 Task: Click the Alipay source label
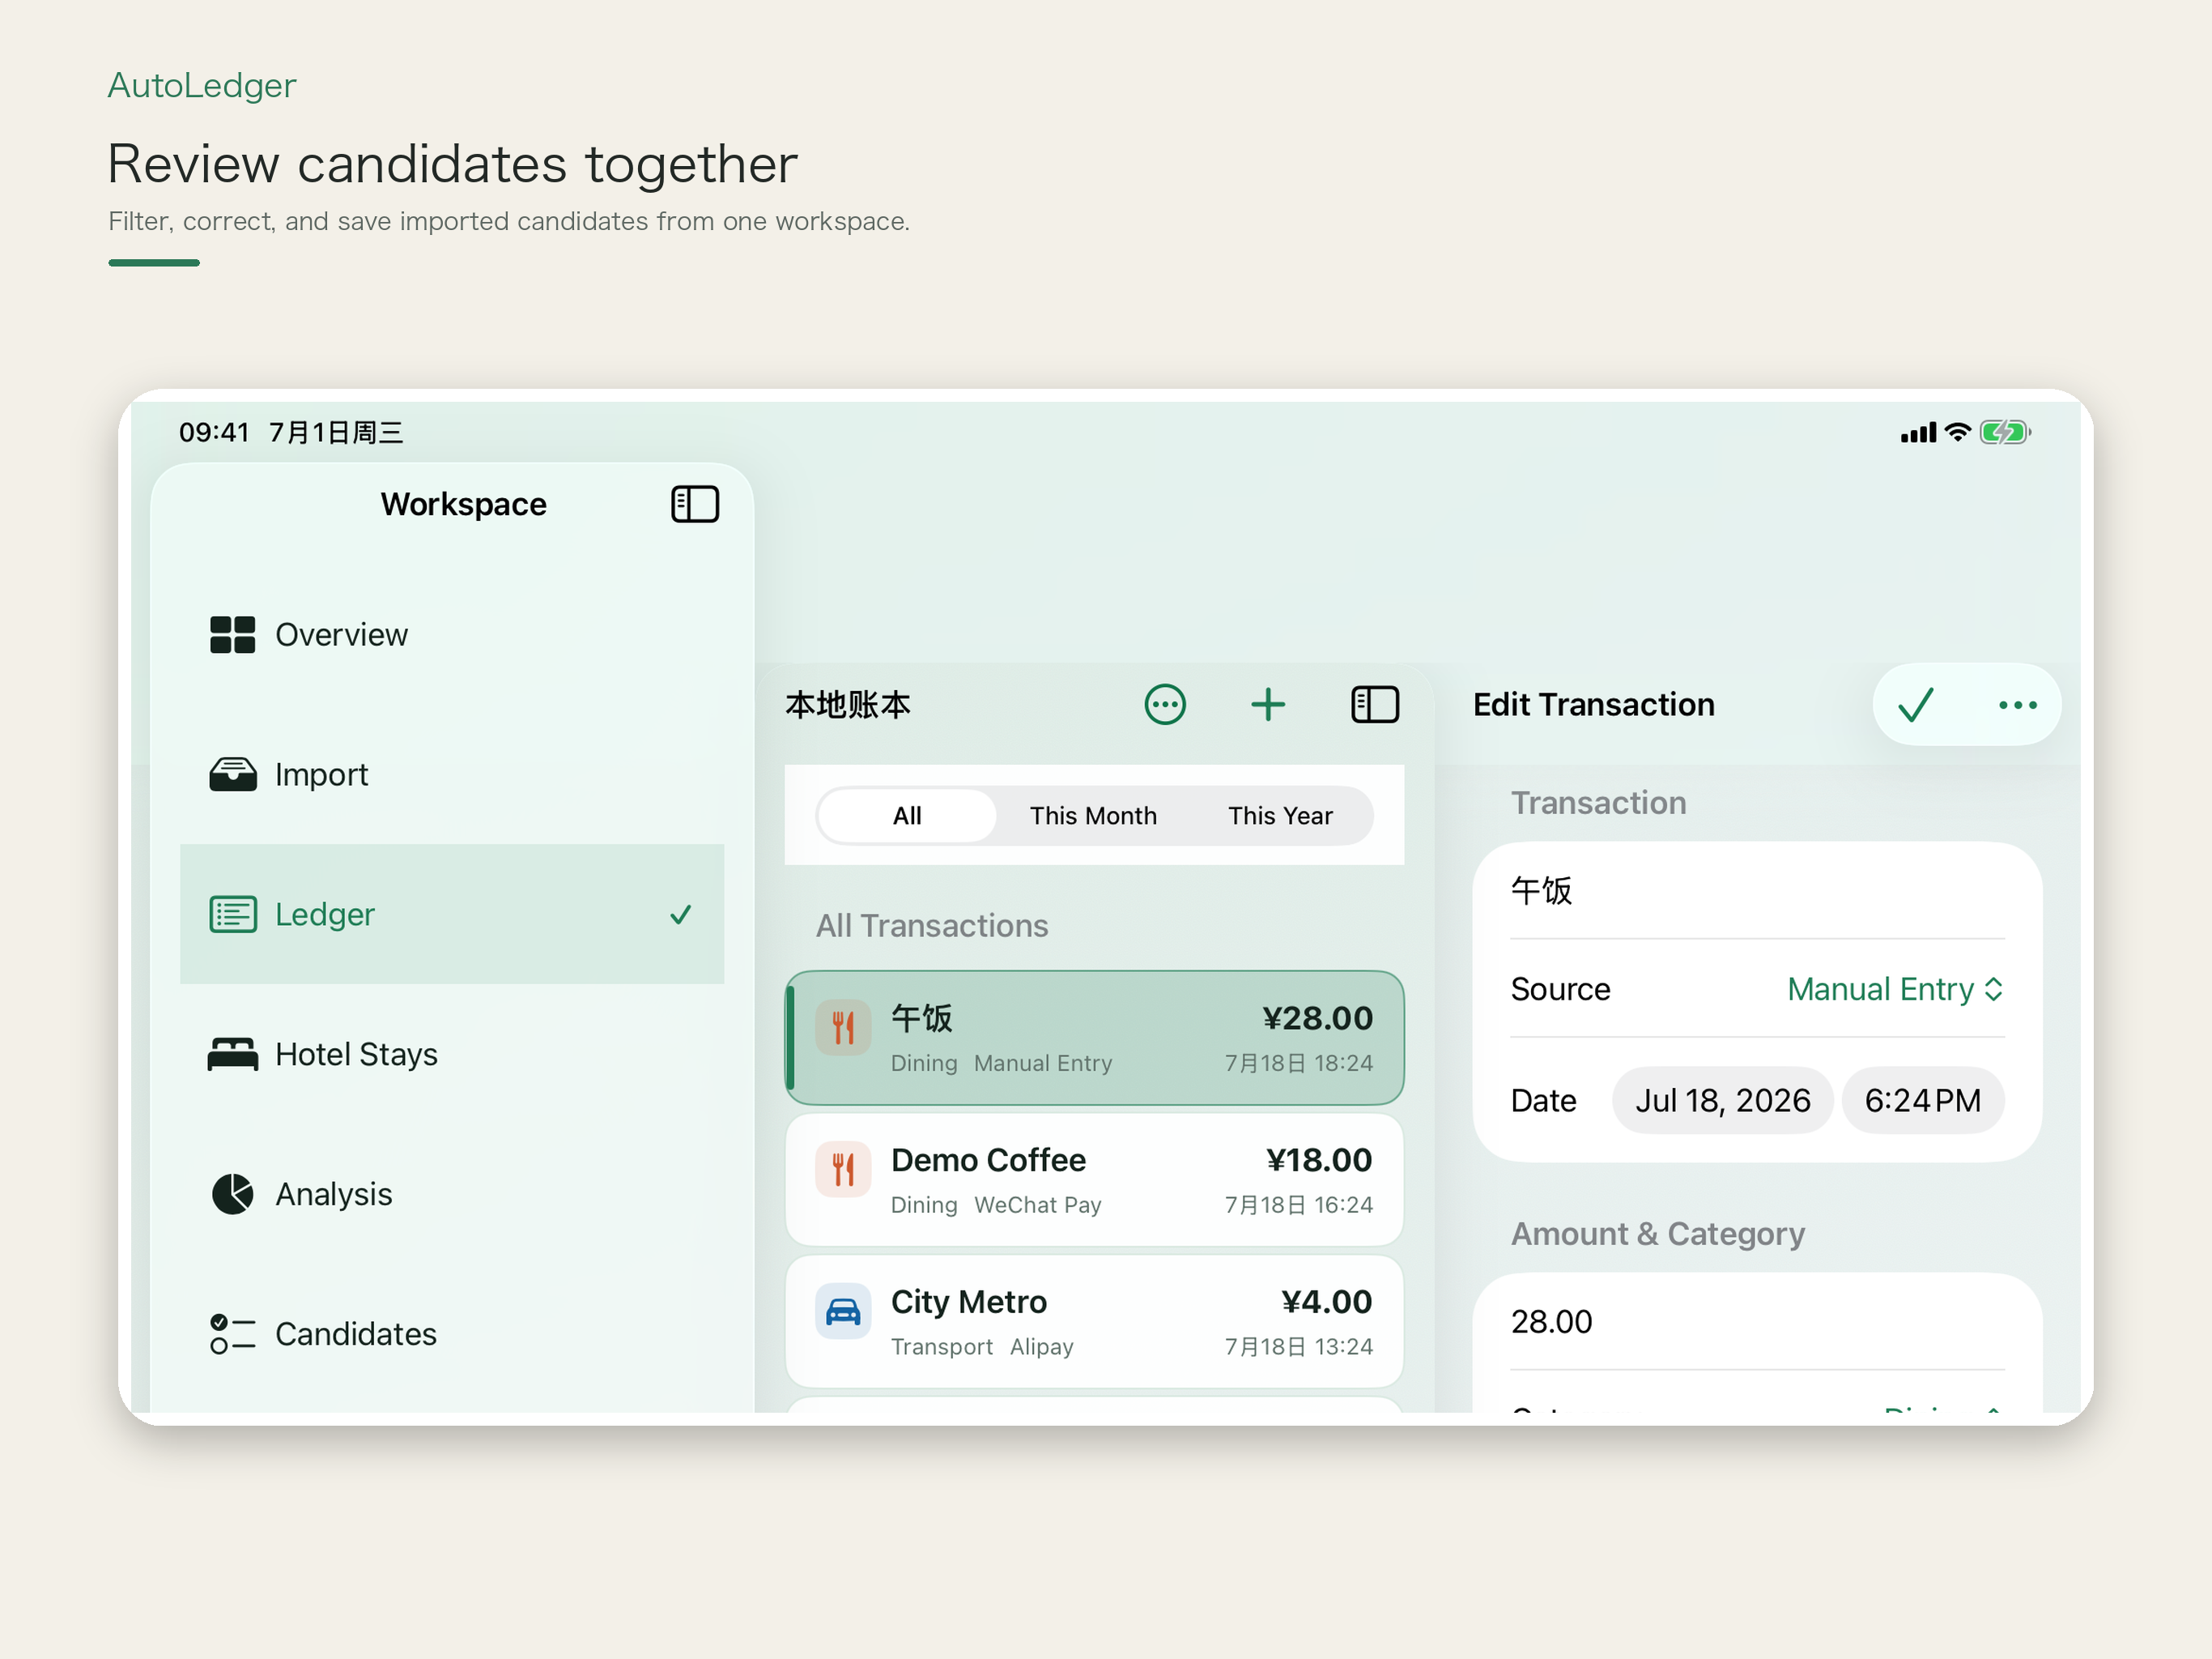(1042, 1347)
